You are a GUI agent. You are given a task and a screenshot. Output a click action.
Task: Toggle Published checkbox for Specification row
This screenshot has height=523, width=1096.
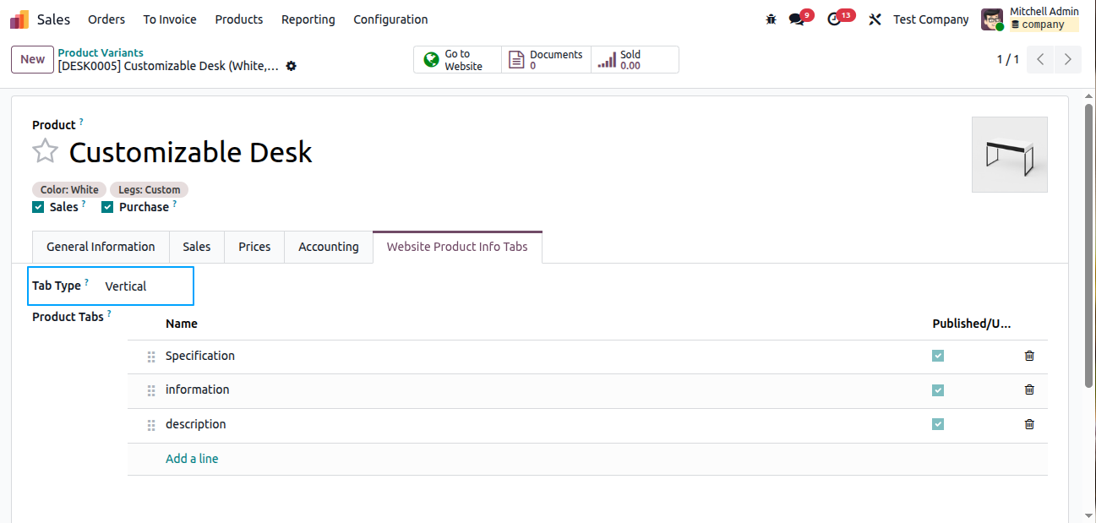click(938, 356)
